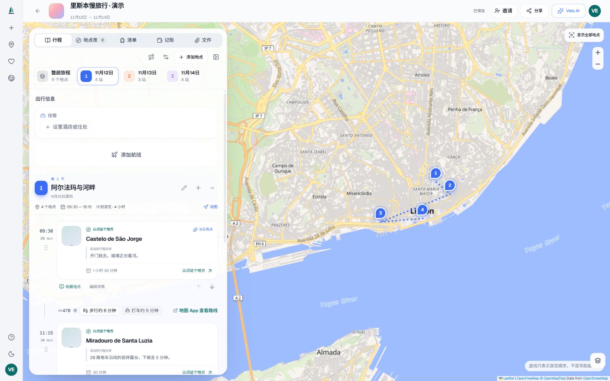610x381 pixels.
Task: Switch to the 清单 tab
Action: click(128, 40)
